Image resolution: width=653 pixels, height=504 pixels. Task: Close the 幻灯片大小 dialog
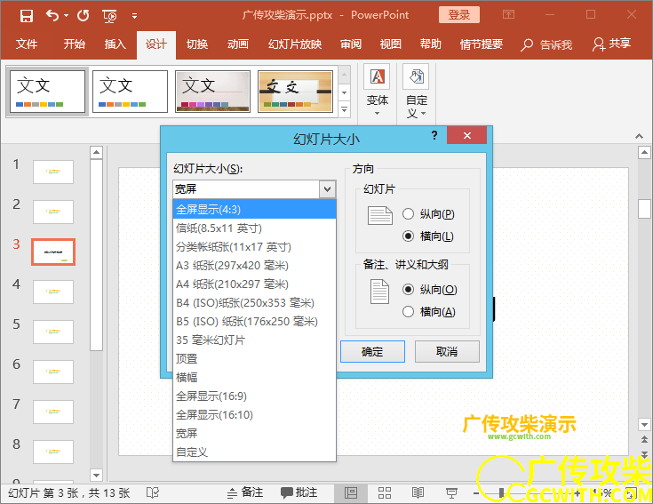coord(466,135)
